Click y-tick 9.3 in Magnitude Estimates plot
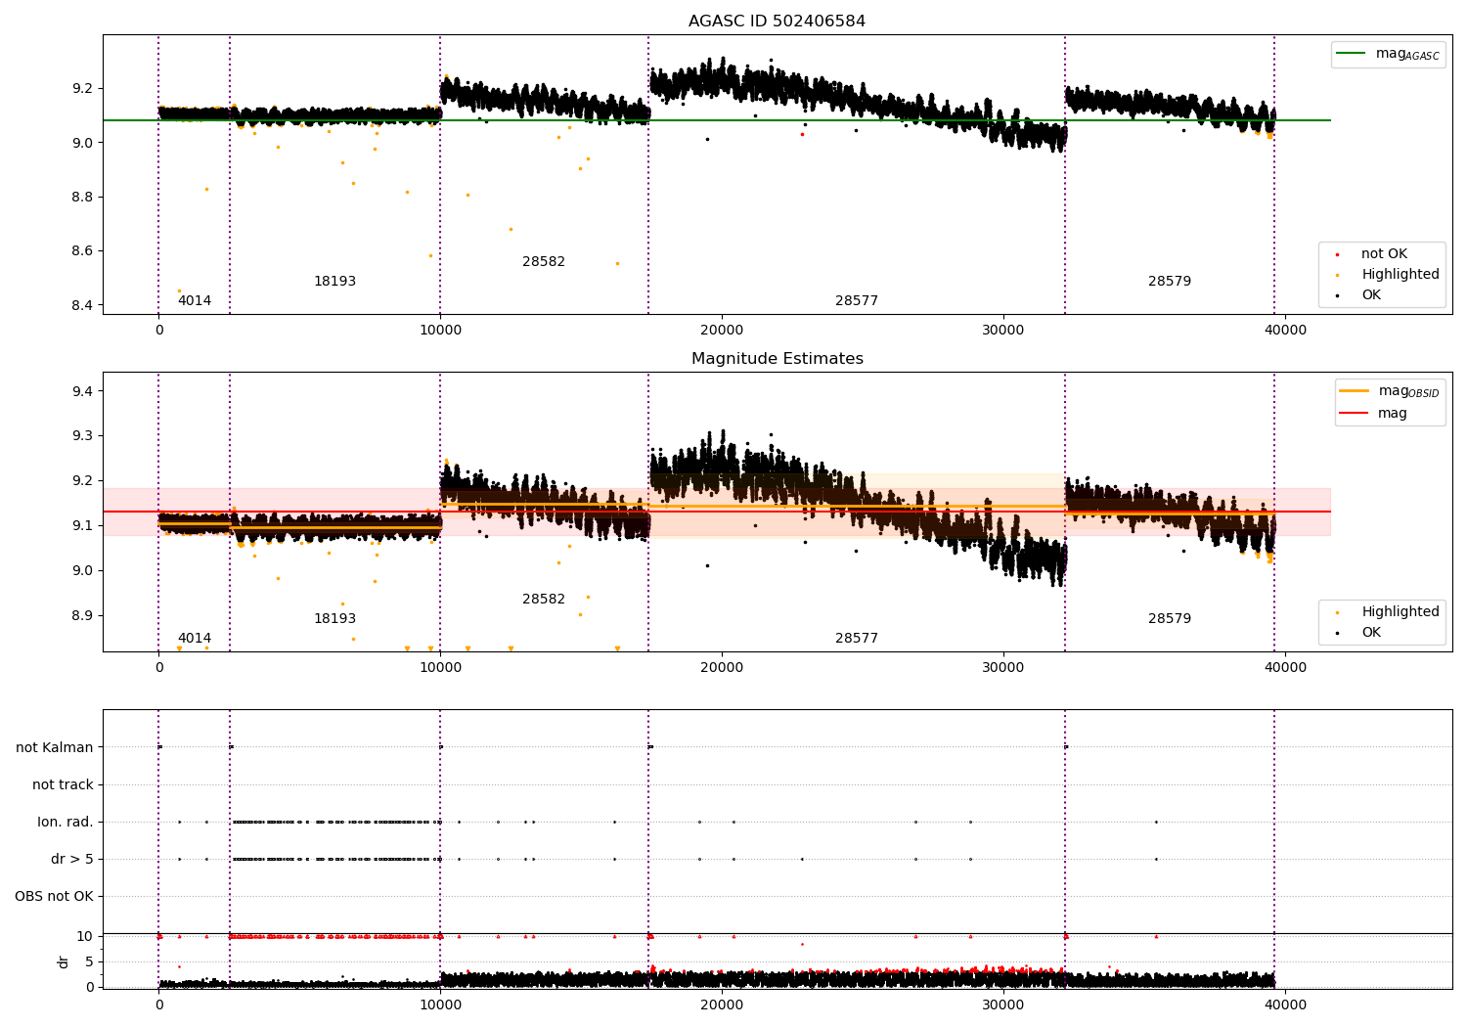 pyautogui.click(x=83, y=435)
